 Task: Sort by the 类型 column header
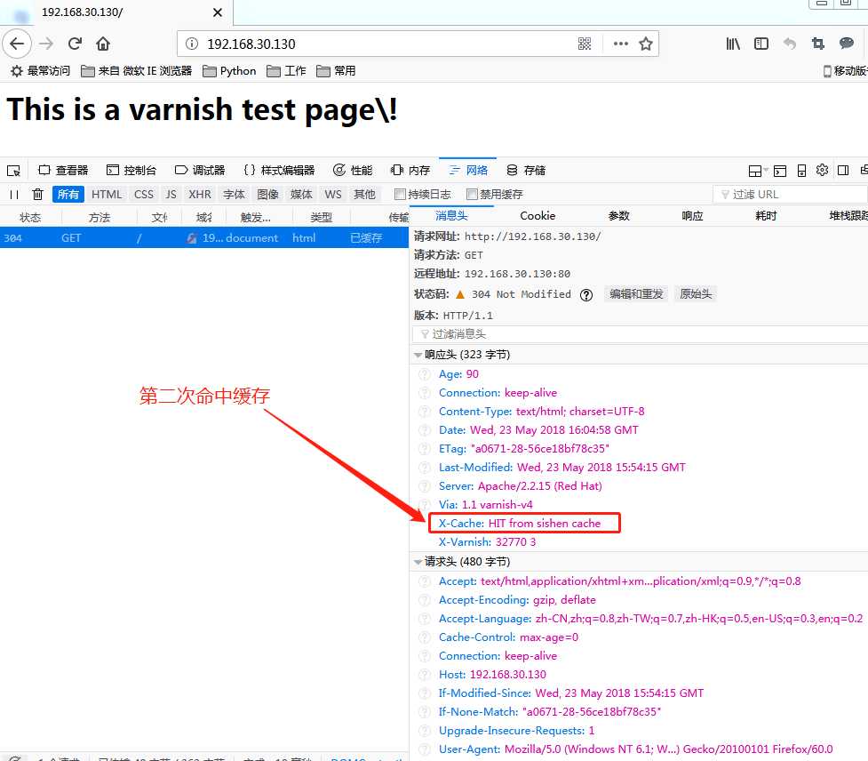[321, 218]
